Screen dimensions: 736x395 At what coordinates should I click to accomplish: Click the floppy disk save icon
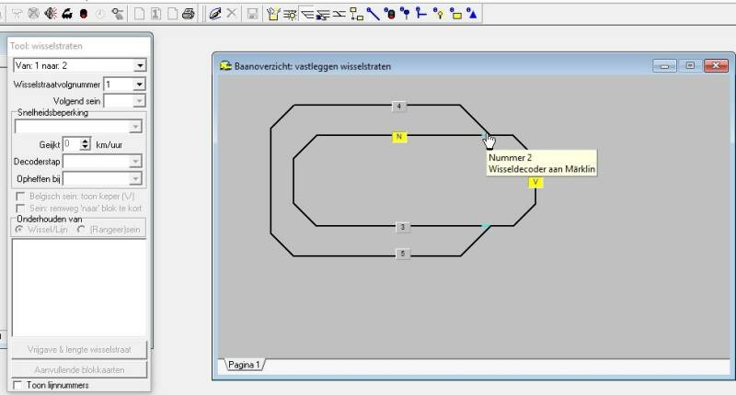[x=252, y=14]
